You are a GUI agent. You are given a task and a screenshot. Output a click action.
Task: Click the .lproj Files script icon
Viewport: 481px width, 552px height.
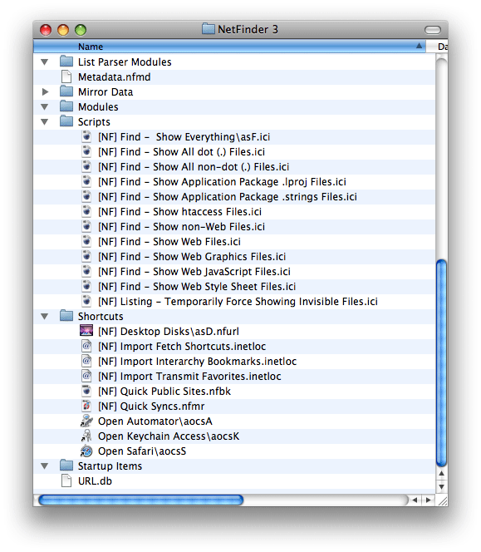(x=86, y=181)
